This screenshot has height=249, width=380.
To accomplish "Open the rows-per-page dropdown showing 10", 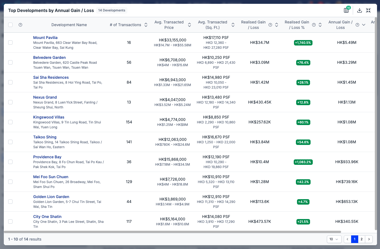I will pos(334,239).
